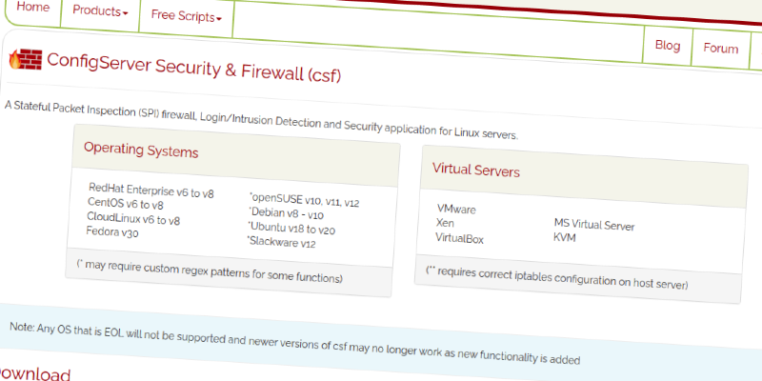
Task: Go to the Forum link
Action: click(721, 49)
